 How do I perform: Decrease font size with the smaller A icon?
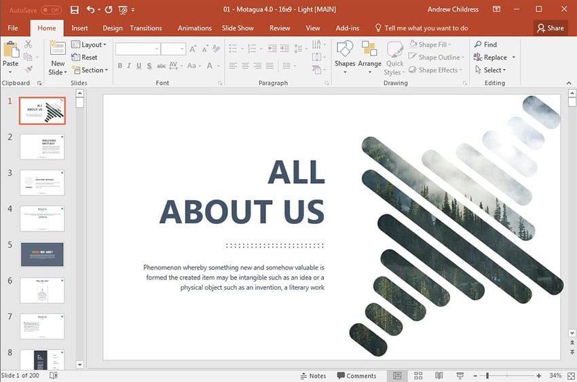(204, 49)
